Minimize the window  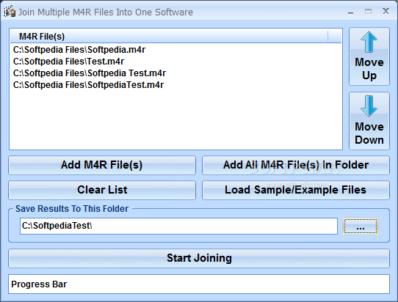pyautogui.click(x=350, y=12)
